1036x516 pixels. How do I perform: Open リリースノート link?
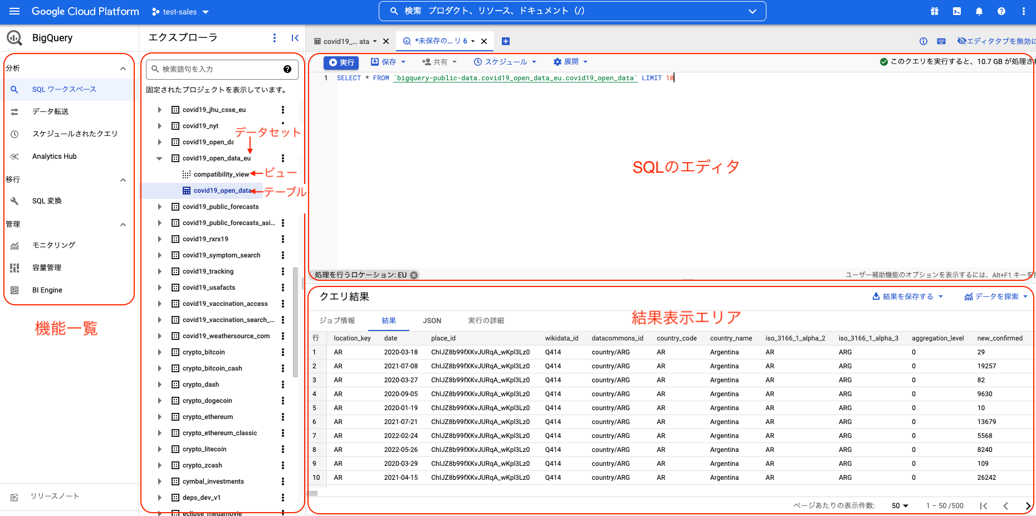55,496
